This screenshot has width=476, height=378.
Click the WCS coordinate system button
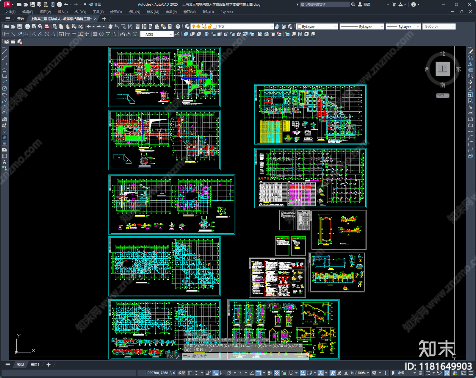(x=442, y=96)
